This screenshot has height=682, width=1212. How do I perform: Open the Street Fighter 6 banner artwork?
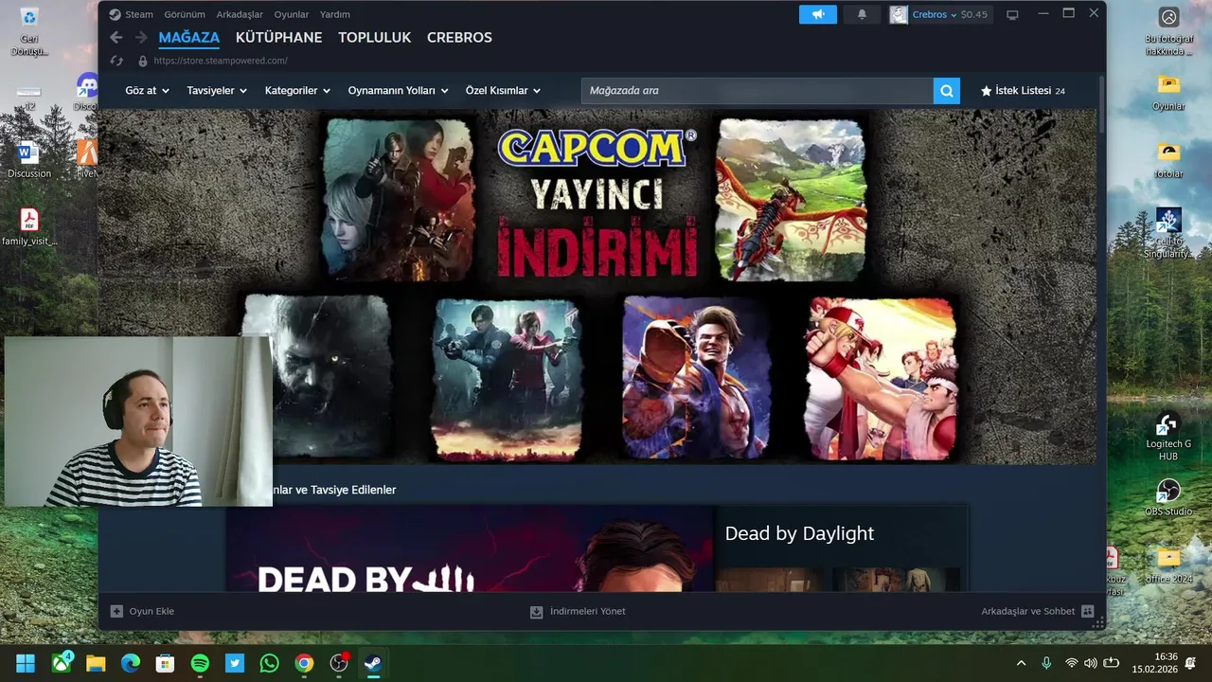click(x=696, y=377)
